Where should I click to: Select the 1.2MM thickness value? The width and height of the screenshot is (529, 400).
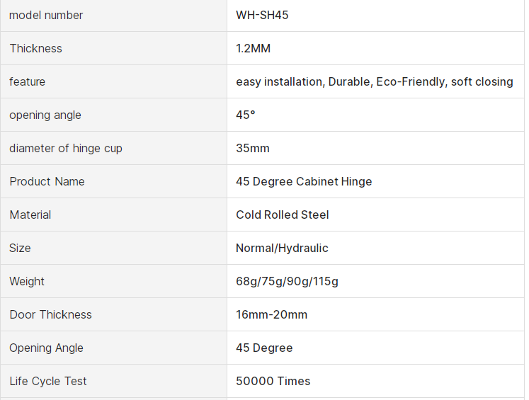[x=254, y=48]
